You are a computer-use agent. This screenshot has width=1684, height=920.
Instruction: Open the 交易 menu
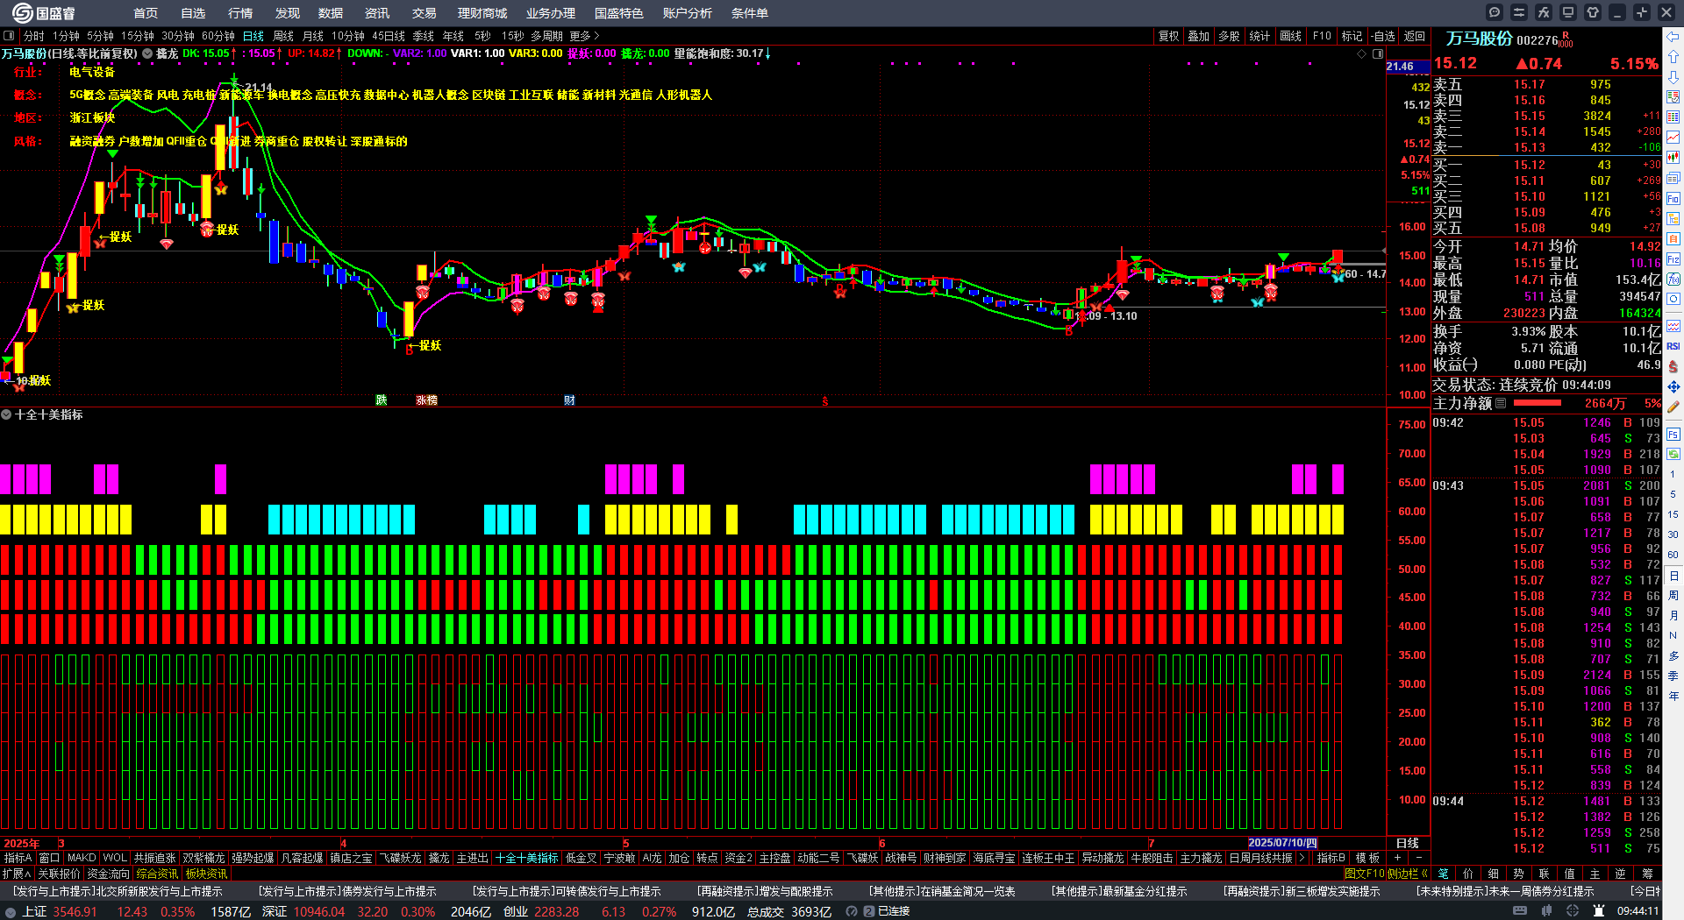pos(425,13)
